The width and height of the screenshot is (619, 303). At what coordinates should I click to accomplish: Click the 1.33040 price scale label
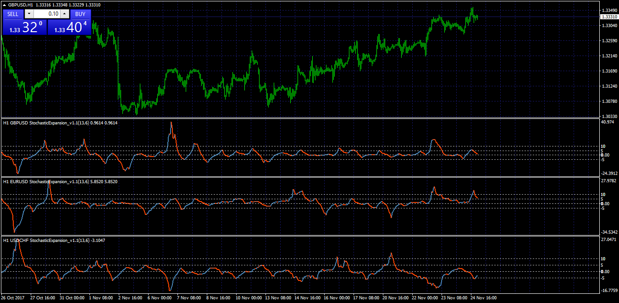click(608, 26)
